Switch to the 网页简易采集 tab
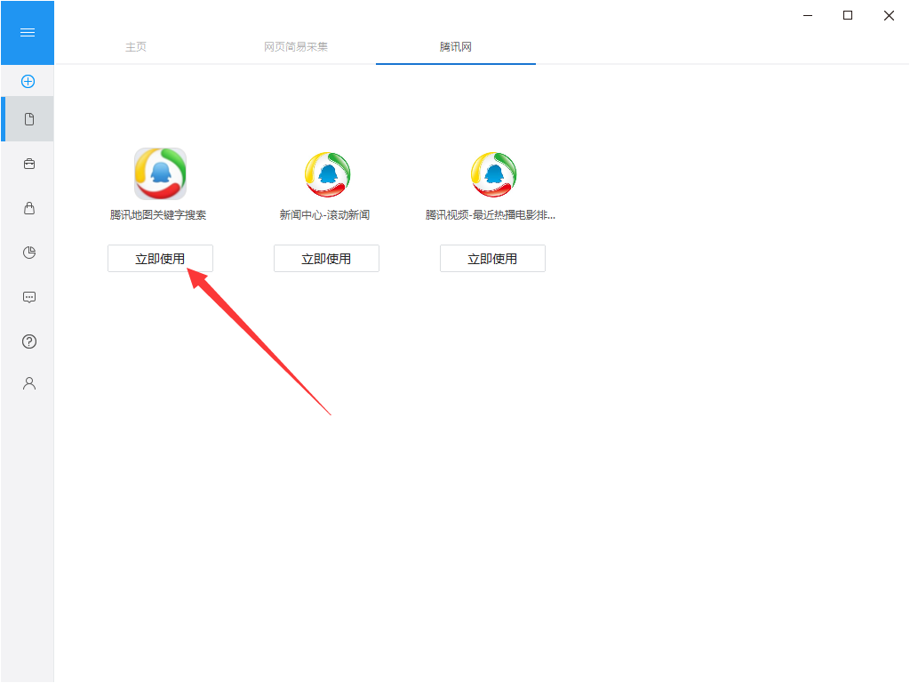The width and height of the screenshot is (910, 683). coord(296,46)
